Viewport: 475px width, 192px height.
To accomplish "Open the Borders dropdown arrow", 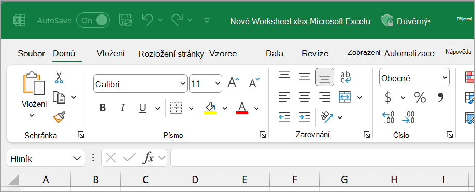I will [x=191, y=108].
